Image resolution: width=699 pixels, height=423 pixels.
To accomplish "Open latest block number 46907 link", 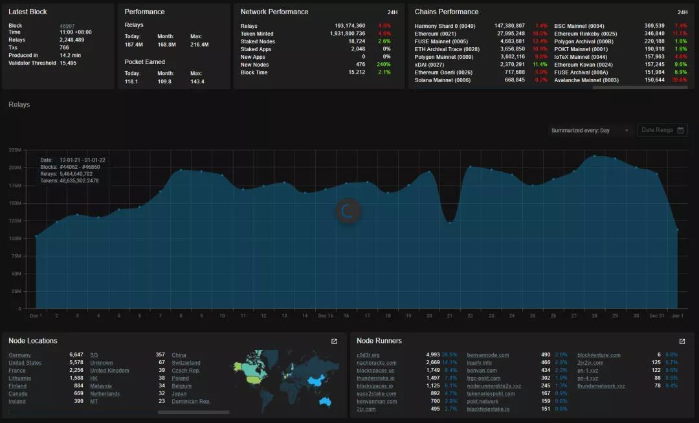I will pos(67,26).
